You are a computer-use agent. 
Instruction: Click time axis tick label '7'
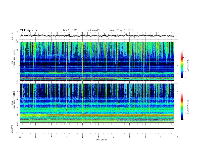(130, 137)
